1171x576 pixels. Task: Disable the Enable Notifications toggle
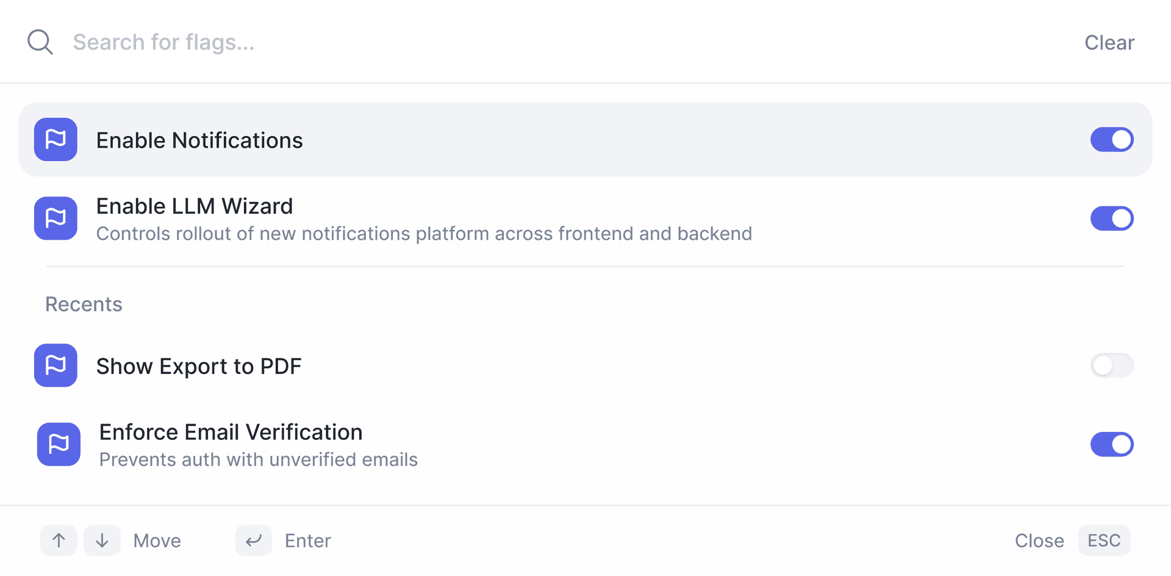(x=1112, y=140)
